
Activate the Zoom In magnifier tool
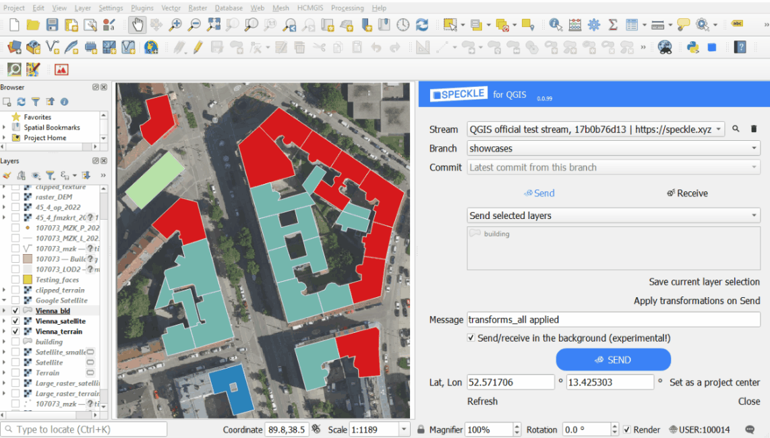175,24
